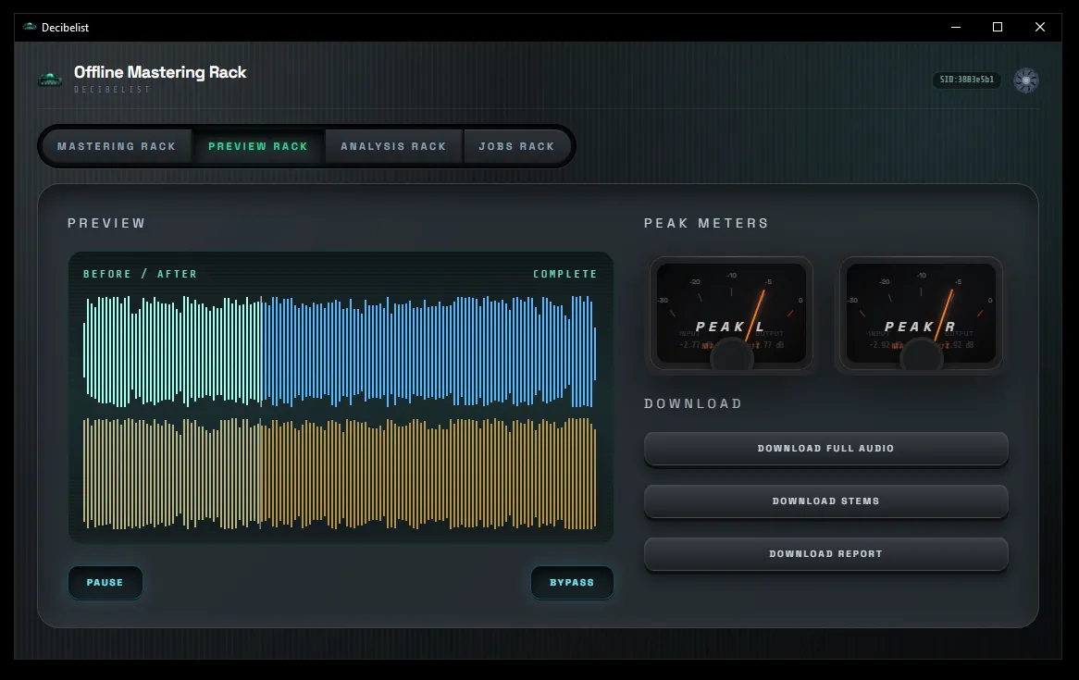Go to the Jobs Rack tab

click(x=516, y=146)
